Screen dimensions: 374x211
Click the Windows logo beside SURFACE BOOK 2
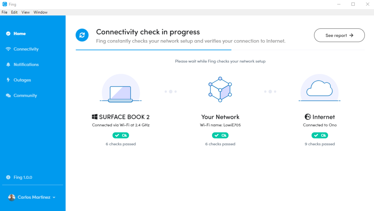click(94, 117)
